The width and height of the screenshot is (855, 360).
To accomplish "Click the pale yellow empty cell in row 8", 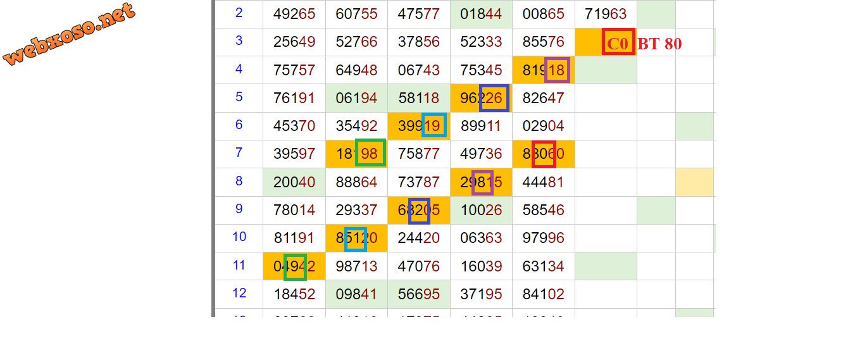I will pos(694,182).
